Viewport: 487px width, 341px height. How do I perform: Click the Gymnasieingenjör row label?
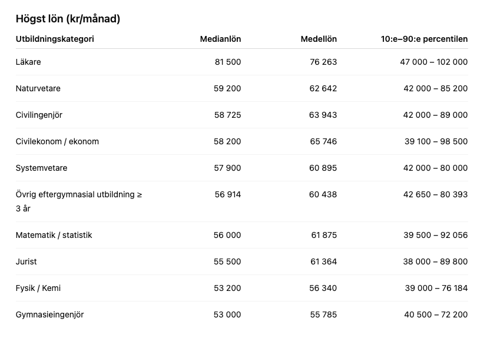[x=49, y=314]
